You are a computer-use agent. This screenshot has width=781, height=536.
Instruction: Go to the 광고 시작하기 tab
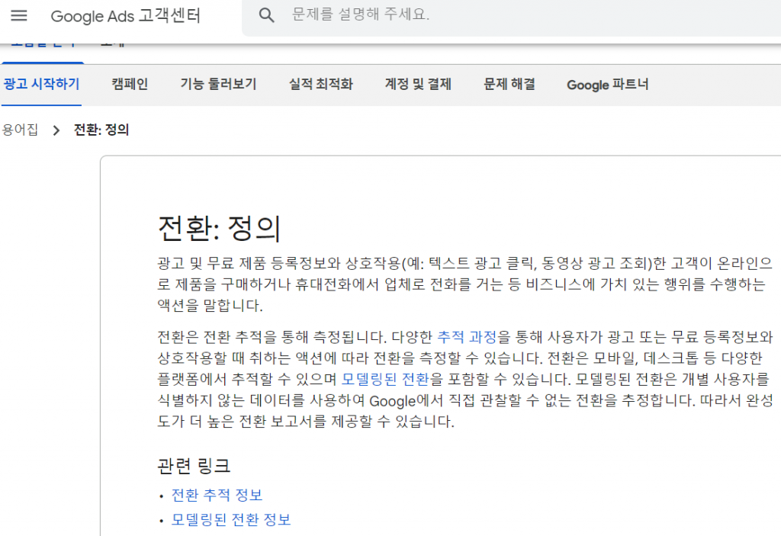41,85
